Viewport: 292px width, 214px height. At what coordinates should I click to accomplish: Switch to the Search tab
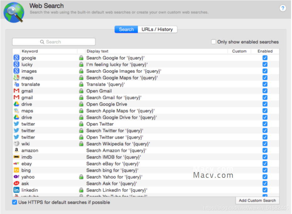coord(126,29)
